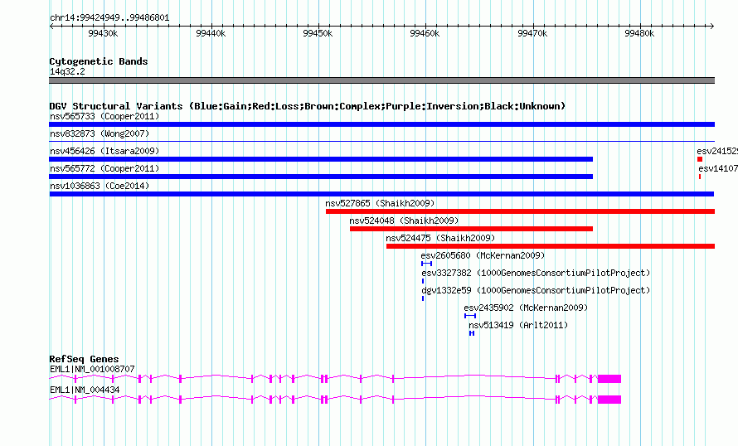
Task: Click the 14q32.2 band label
Action: tap(67, 71)
